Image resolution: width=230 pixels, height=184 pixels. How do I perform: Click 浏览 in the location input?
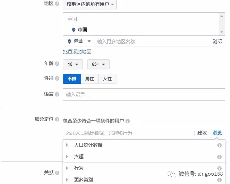217,42
